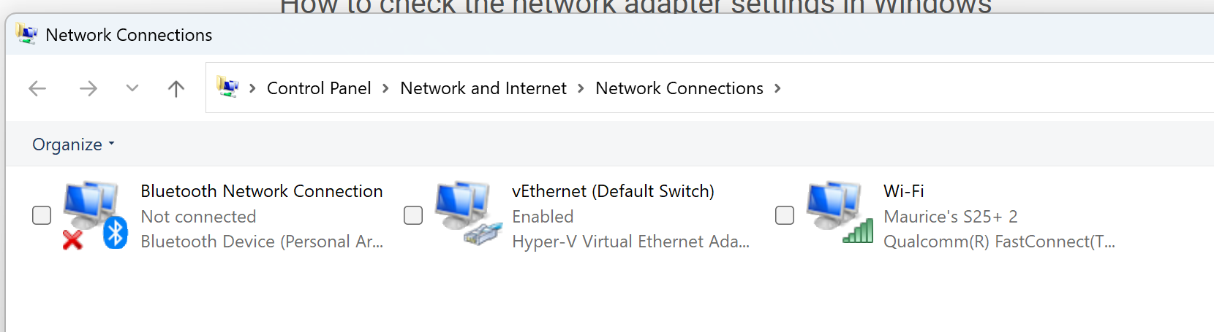The height and width of the screenshot is (332, 1214).
Task: Open the Organize menu
Action: pos(73,144)
